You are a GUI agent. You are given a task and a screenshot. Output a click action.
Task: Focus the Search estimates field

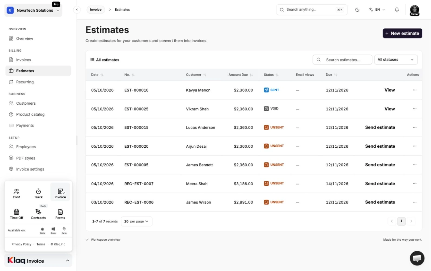(x=342, y=60)
